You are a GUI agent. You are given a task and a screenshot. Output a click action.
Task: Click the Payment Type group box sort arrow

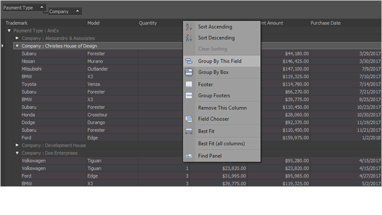tap(42, 7)
